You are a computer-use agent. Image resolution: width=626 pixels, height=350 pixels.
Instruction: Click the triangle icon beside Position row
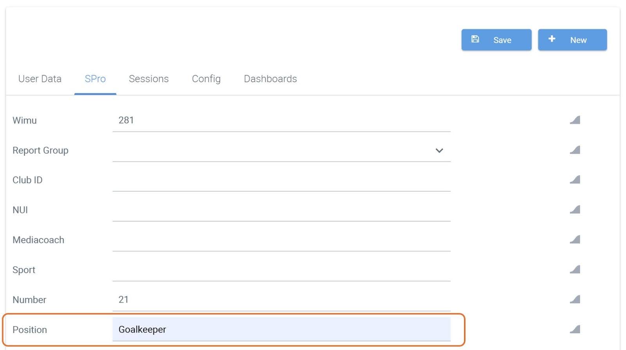pos(575,330)
